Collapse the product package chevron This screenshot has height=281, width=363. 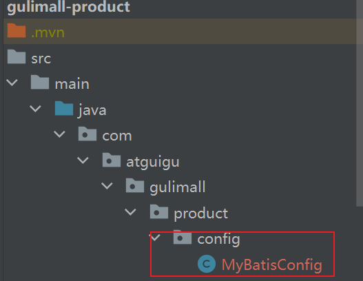(x=130, y=212)
